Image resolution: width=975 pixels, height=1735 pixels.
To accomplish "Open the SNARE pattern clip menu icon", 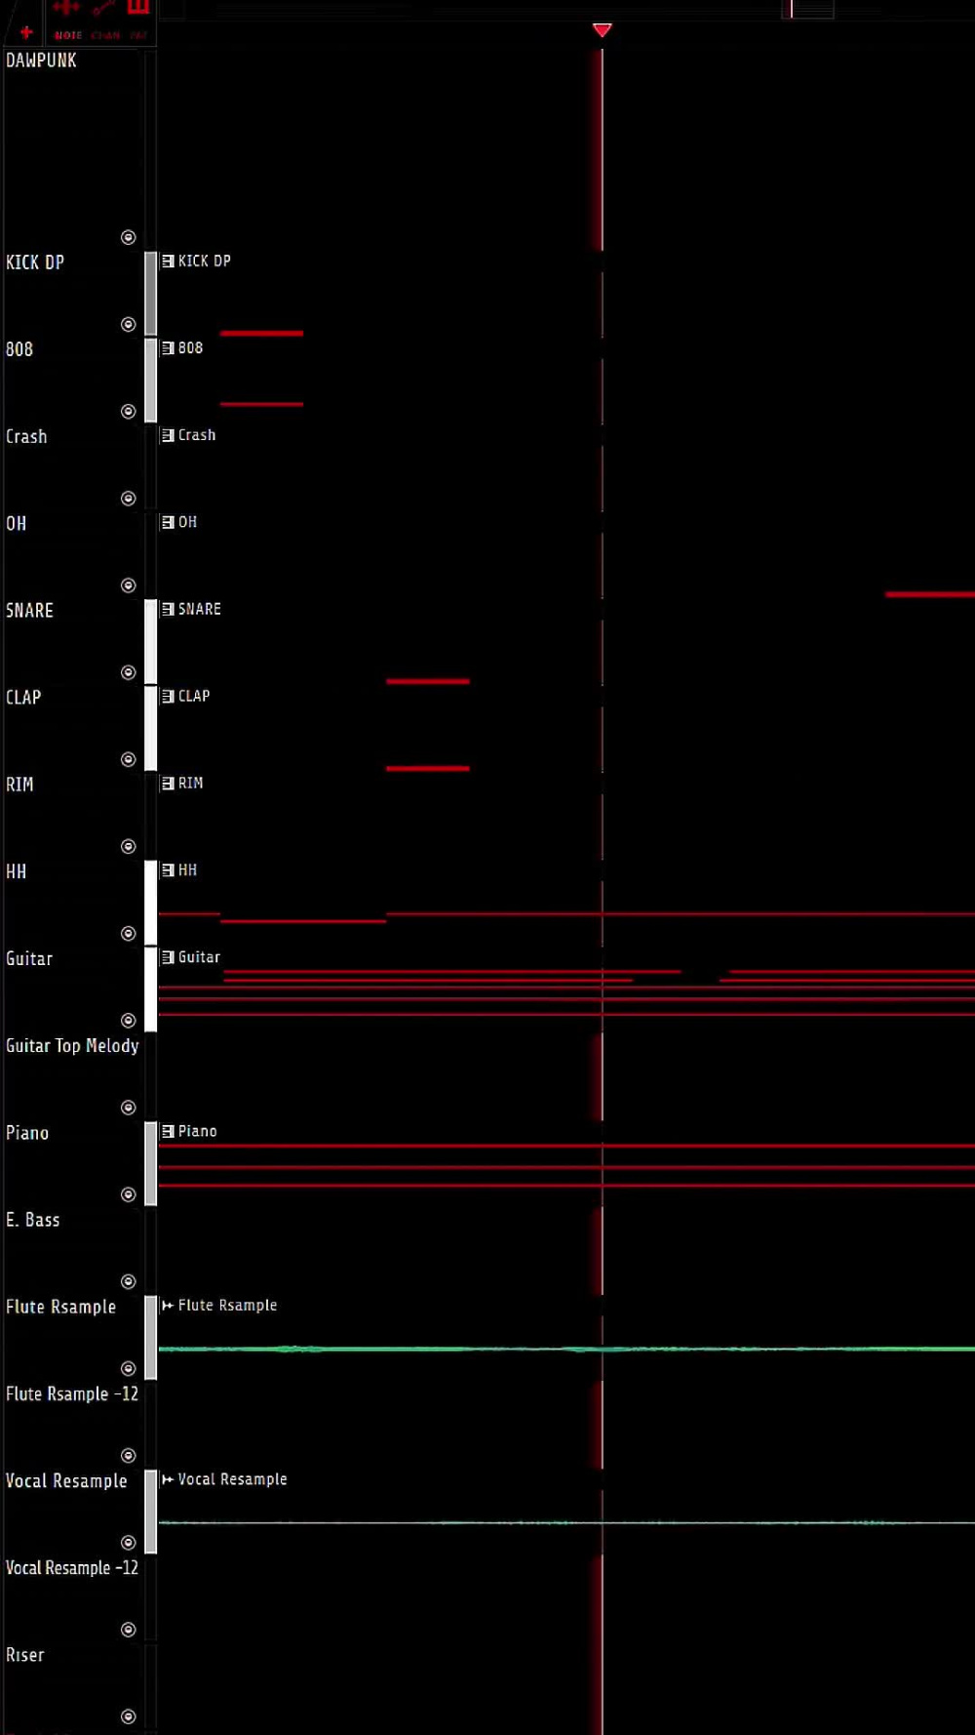I will tap(168, 609).
